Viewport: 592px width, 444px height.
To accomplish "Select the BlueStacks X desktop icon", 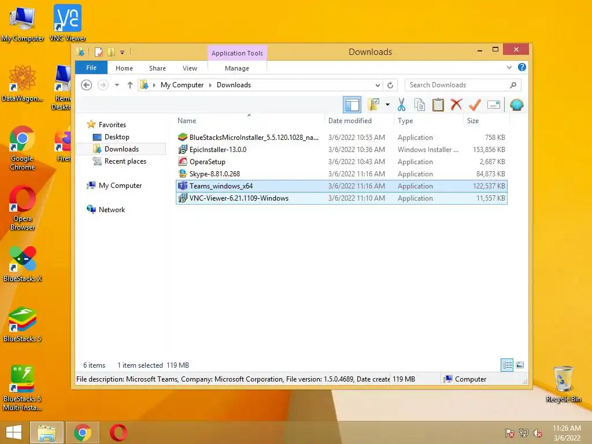I will click(23, 264).
